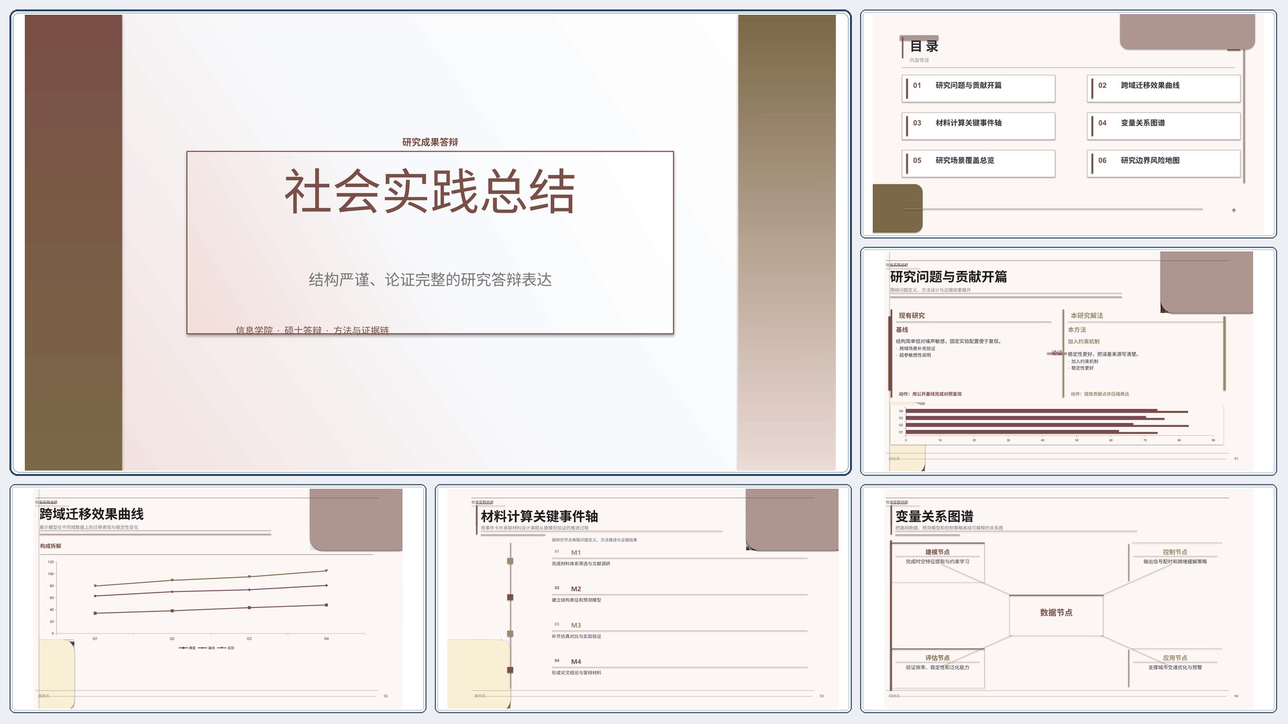Click the text 形成论文结论与答辩材料
Screen dimensions: 1288x724
(576, 672)
